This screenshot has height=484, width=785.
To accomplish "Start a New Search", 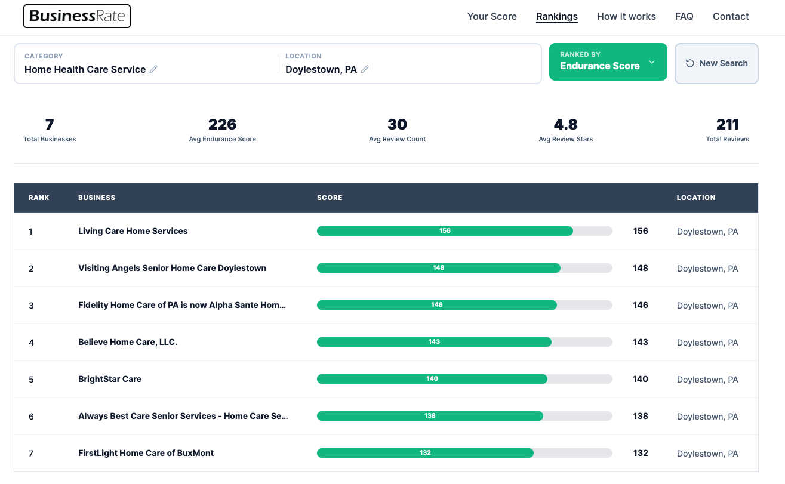I will click(716, 63).
